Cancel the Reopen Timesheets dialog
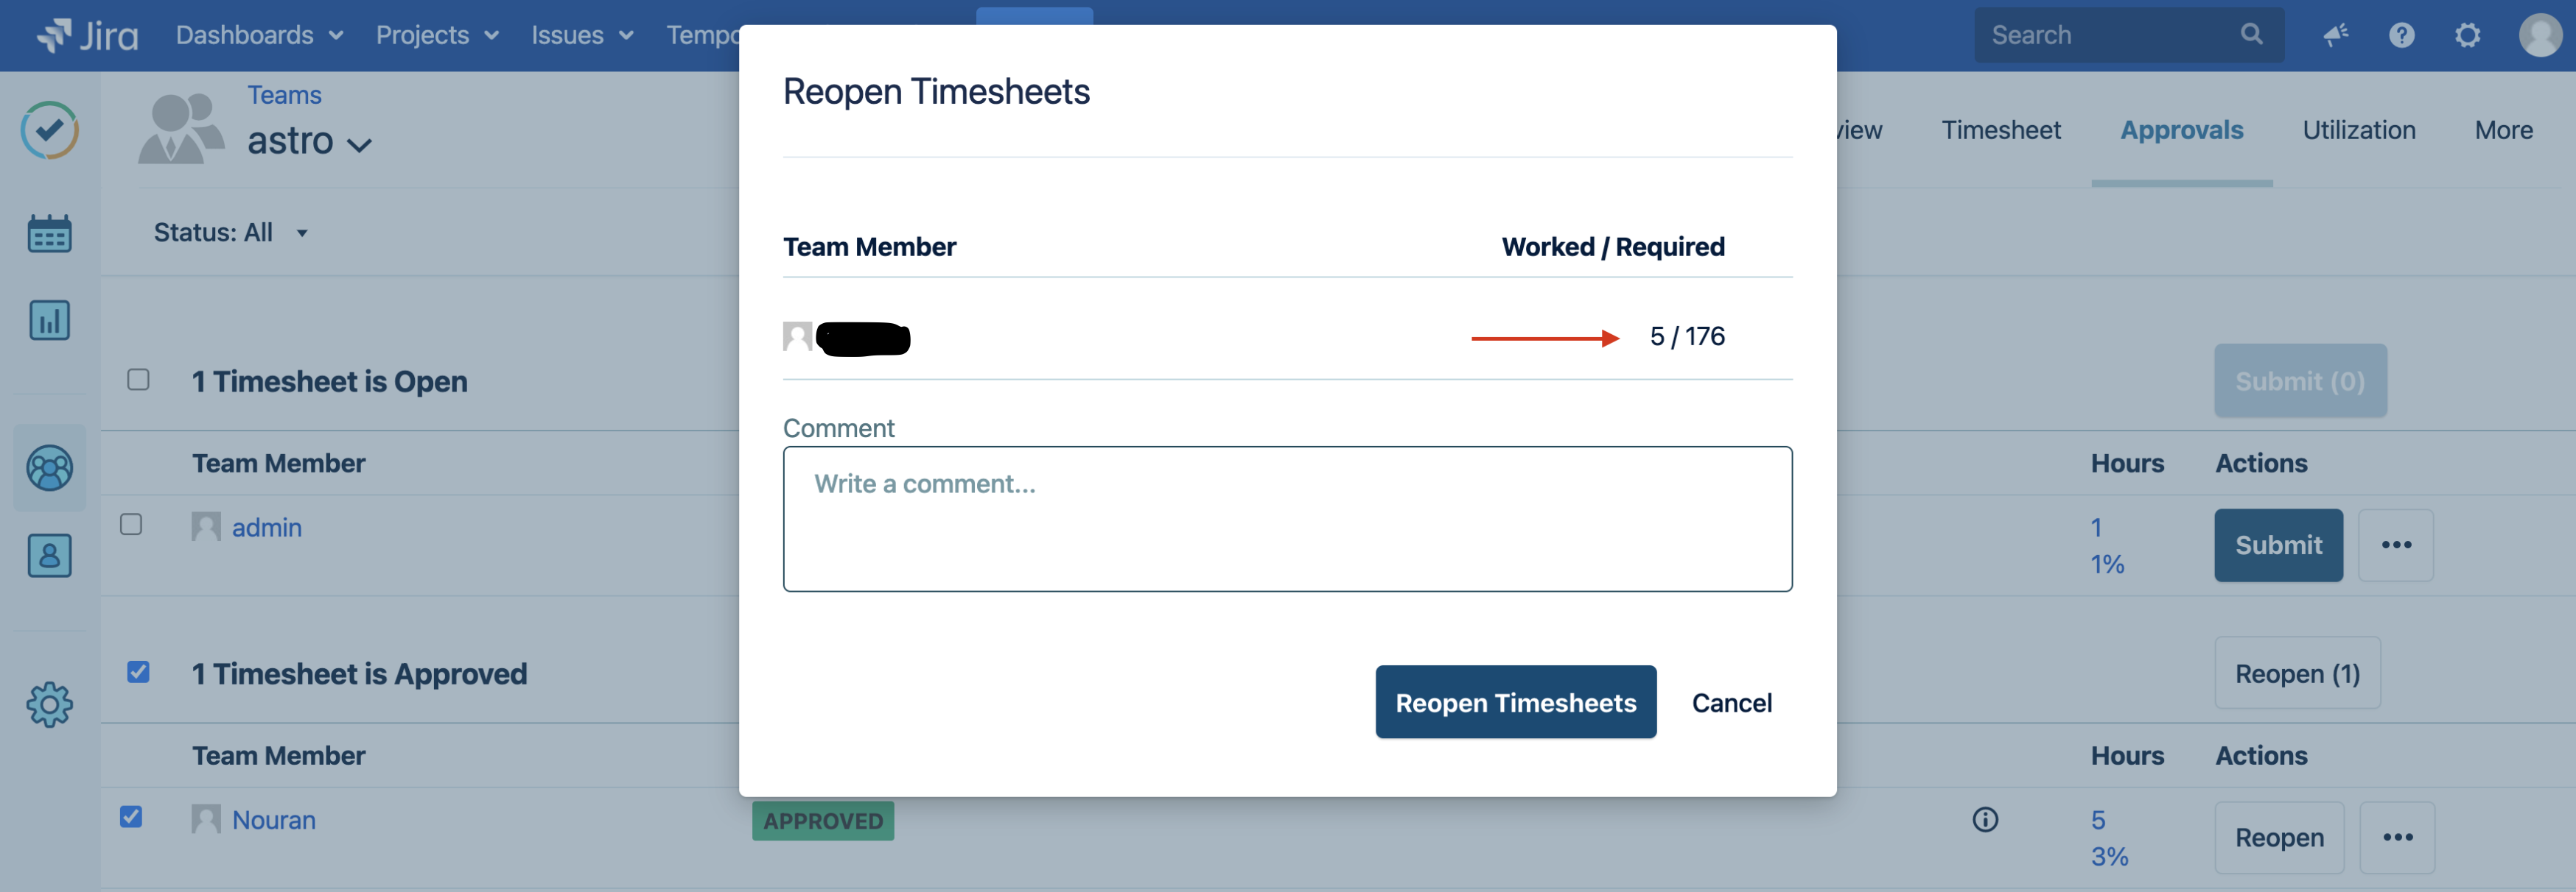The width and height of the screenshot is (2576, 892). click(x=1731, y=702)
